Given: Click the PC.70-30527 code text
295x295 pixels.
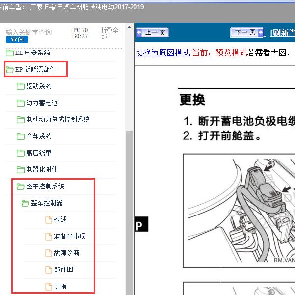Looking at the screenshot, I should [81, 33].
